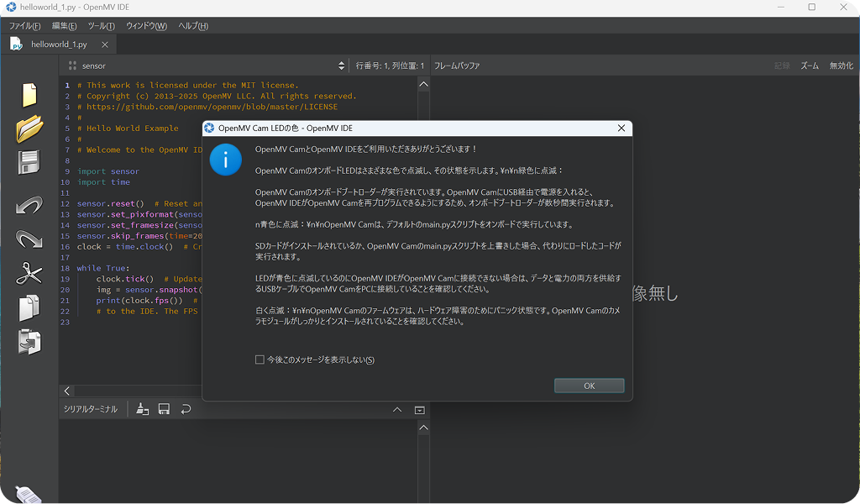Click the ズーム frame buffer button
860x504 pixels.
(x=810, y=66)
